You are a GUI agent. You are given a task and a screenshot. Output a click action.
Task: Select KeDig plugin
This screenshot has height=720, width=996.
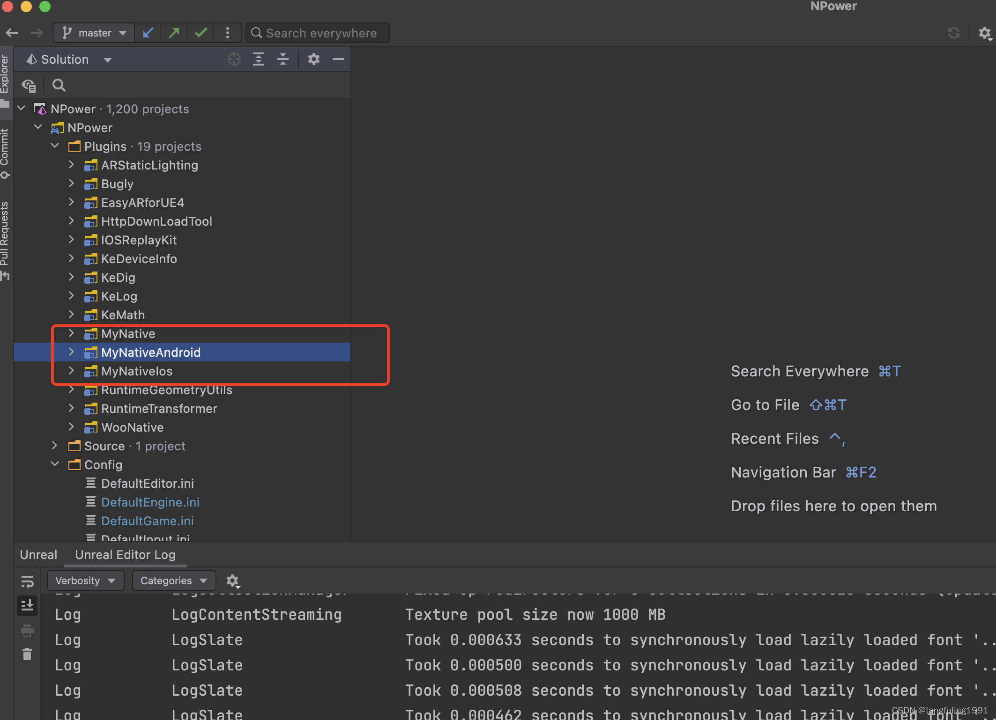[x=118, y=278]
